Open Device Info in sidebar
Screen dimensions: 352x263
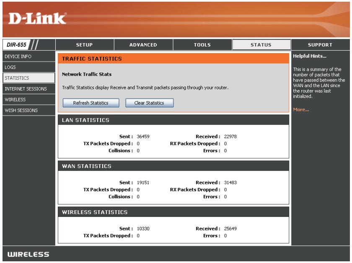(x=29, y=56)
